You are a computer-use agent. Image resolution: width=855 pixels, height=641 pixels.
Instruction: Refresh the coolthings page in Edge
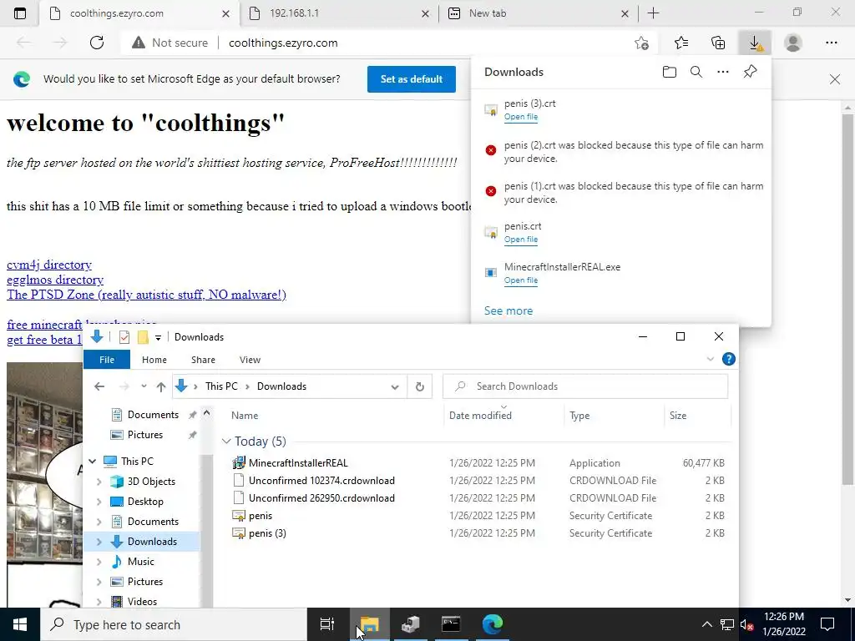(97, 43)
